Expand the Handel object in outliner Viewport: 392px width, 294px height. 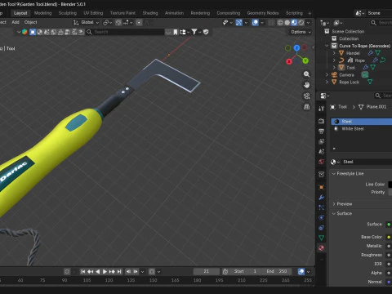click(x=334, y=53)
